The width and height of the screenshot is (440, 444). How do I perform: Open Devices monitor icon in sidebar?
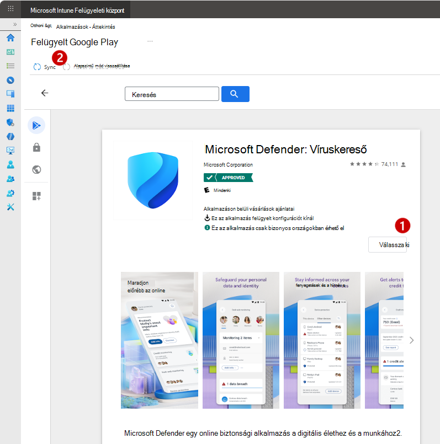pyautogui.click(x=10, y=94)
